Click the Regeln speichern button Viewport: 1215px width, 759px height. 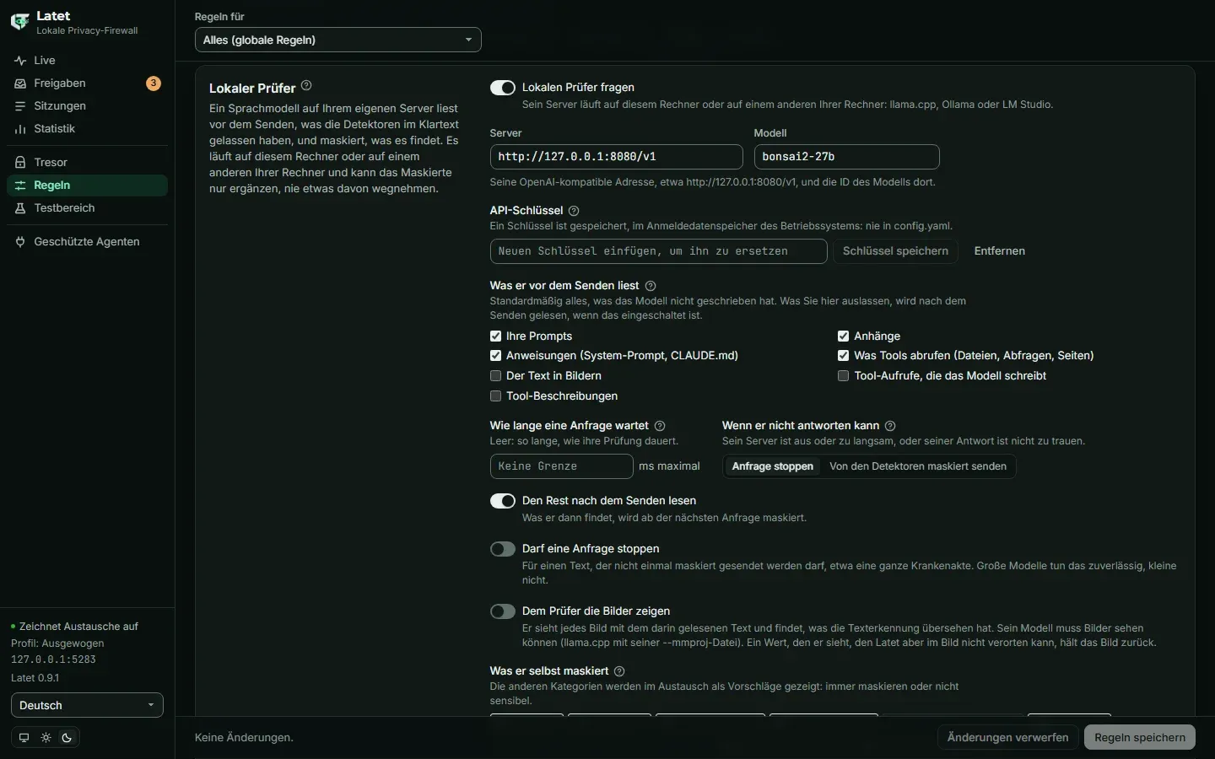(x=1140, y=737)
